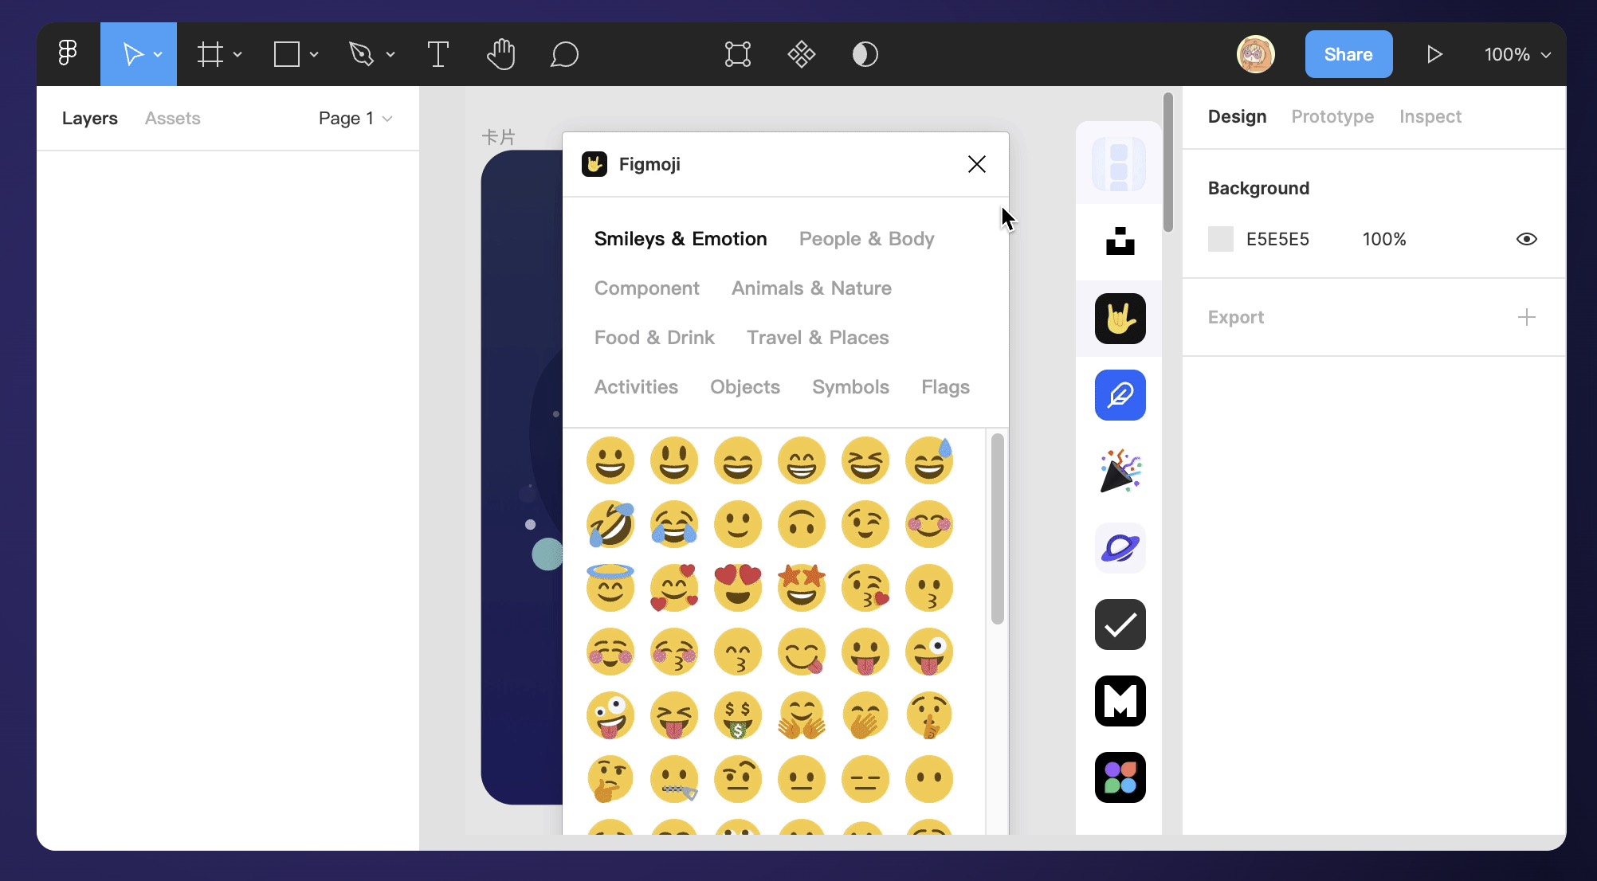Switch to the Inspect tab
This screenshot has width=1597, height=881.
1430,116
